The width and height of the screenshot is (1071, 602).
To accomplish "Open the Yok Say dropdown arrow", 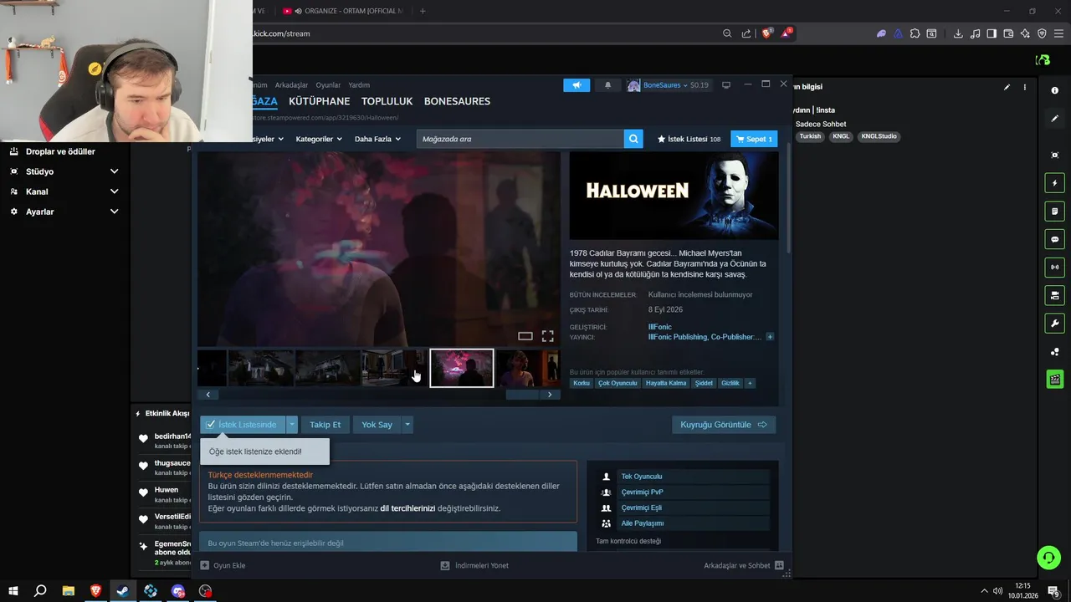I will pos(407,425).
